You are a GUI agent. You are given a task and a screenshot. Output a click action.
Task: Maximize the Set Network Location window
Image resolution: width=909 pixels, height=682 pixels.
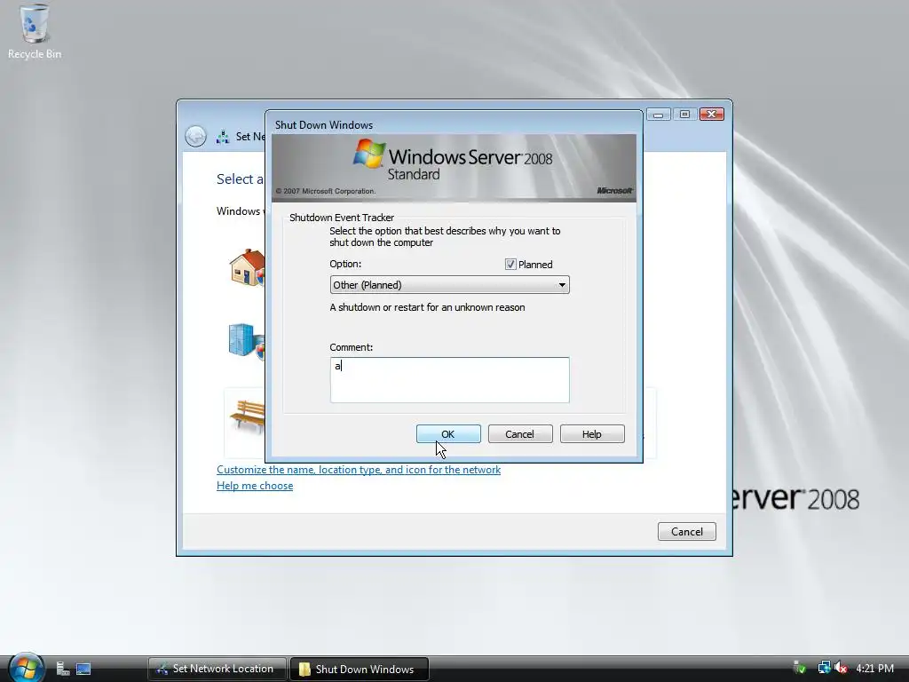pyautogui.click(x=684, y=115)
